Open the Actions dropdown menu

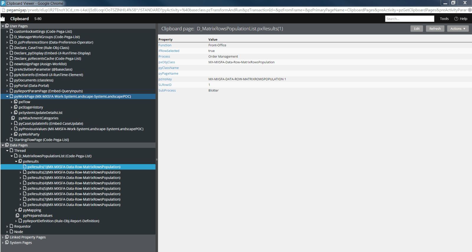point(458,29)
